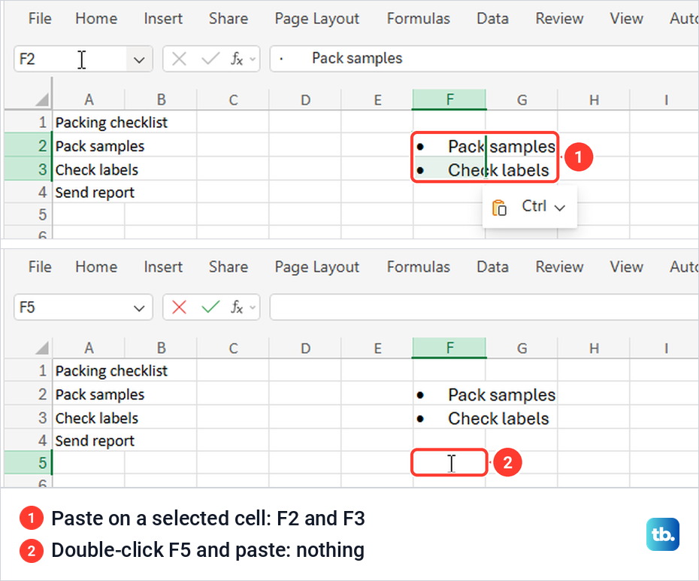This screenshot has height=581, width=699.
Task: Click the empty formula bar in bottom window
Action: click(x=484, y=308)
